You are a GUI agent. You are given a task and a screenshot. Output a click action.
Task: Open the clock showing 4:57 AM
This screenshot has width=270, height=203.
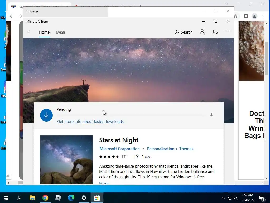coord(247,198)
